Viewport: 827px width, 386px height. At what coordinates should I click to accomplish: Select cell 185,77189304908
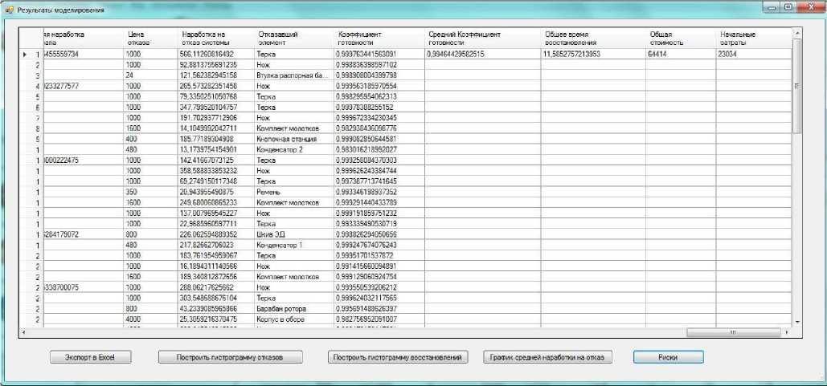(x=215, y=139)
